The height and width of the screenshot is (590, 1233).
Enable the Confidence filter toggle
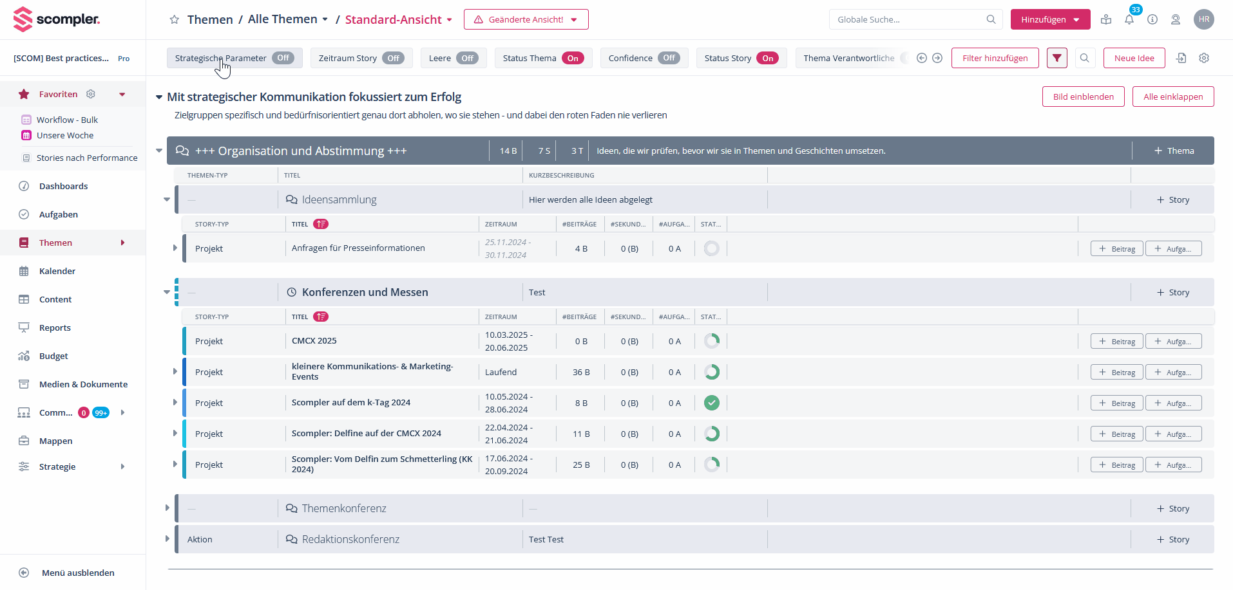[x=669, y=58]
